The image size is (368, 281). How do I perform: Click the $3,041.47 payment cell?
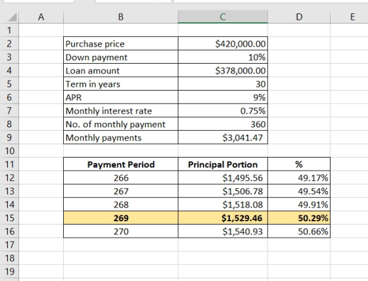(223, 137)
